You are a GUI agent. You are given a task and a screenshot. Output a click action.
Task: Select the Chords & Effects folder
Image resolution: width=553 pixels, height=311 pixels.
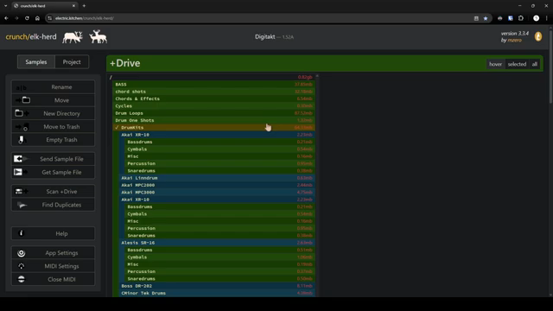tap(213, 98)
